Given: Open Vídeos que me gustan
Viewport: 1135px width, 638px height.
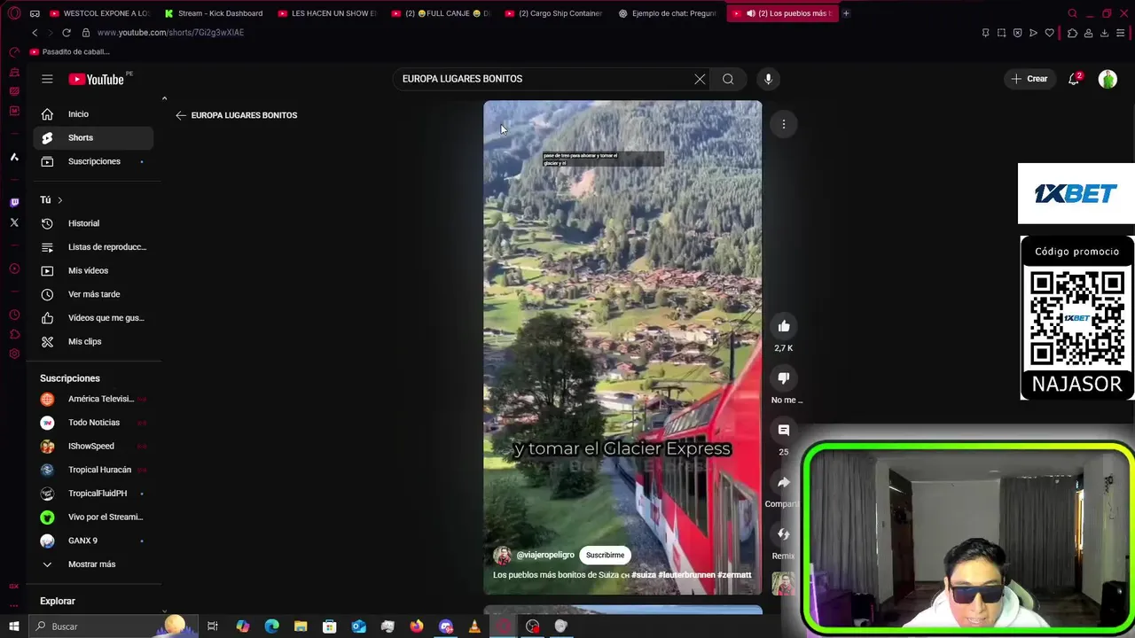Looking at the screenshot, I should tap(93, 317).
